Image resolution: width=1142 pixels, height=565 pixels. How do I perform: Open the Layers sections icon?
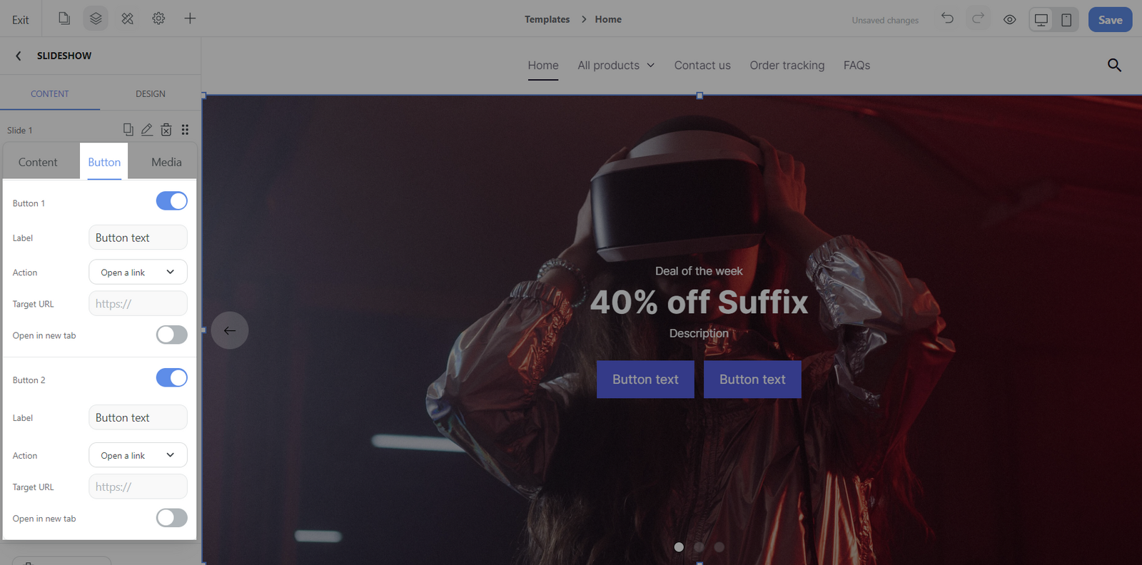pyautogui.click(x=96, y=19)
